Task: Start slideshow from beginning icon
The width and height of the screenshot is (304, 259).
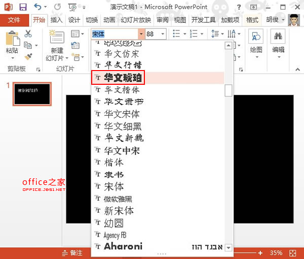Action: click(x=72, y=7)
